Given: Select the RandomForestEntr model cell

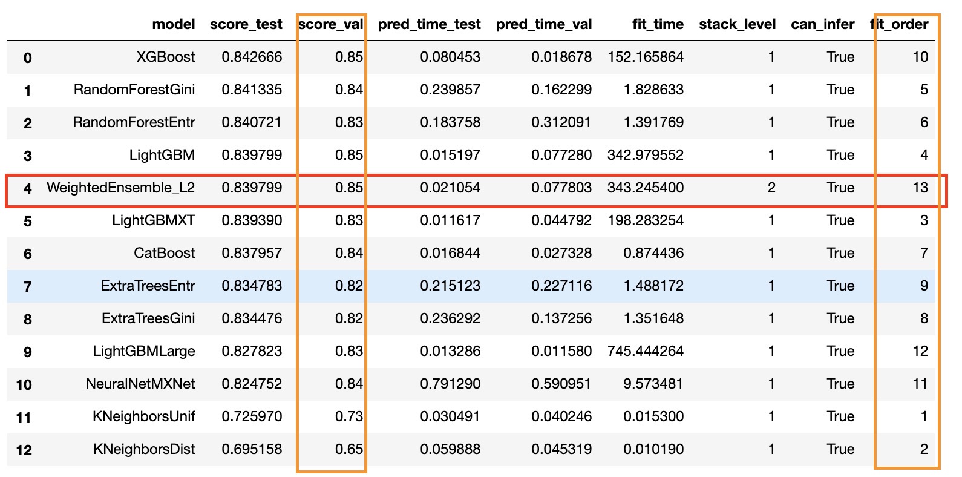Looking at the screenshot, I should coord(134,122).
